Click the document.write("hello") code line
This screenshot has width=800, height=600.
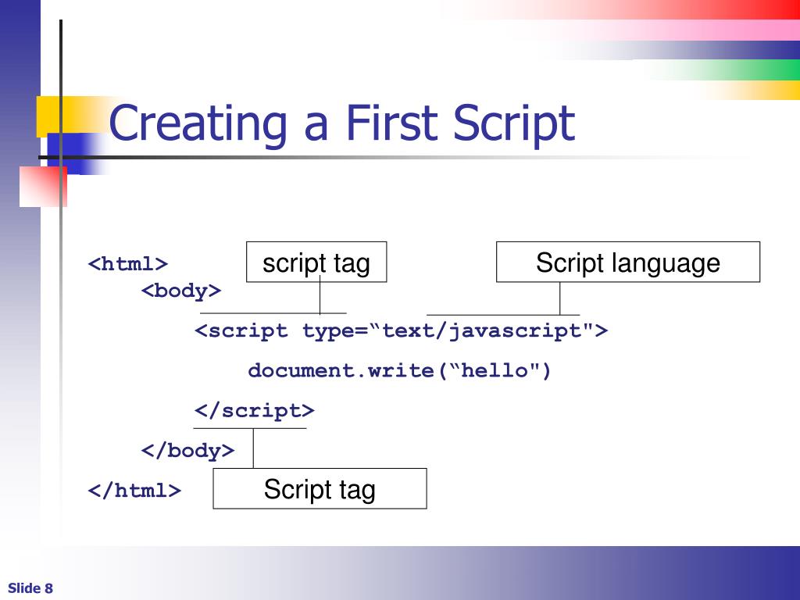[x=399, y=371]
